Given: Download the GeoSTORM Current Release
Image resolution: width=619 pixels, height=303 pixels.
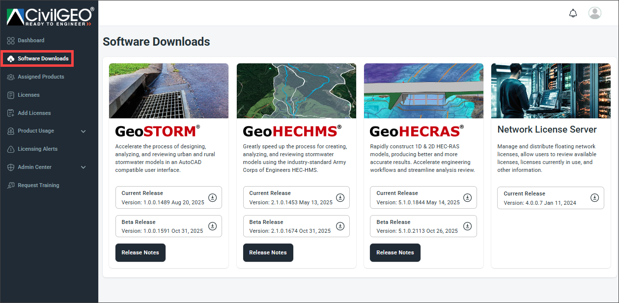Looking at the screenshot, I should (212, 197).
